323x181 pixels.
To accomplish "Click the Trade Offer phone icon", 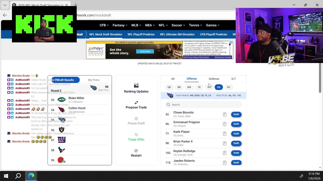I will coord(136,134).
